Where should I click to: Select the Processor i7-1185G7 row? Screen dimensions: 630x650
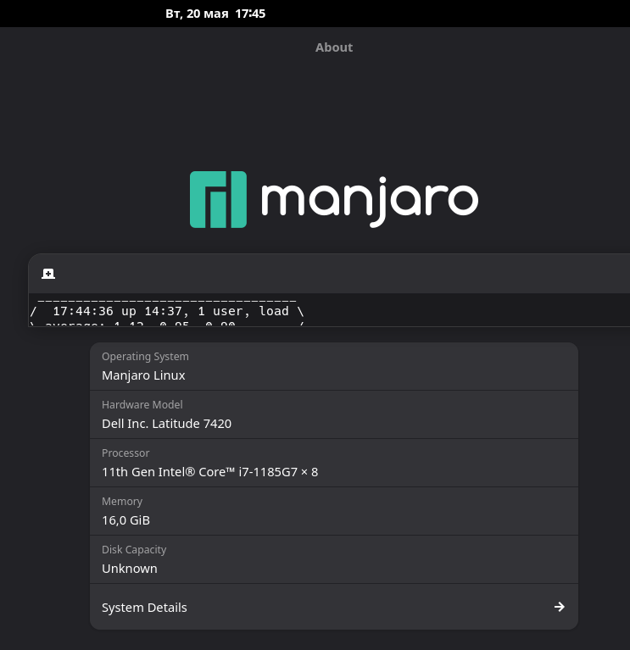coord(334,463)
